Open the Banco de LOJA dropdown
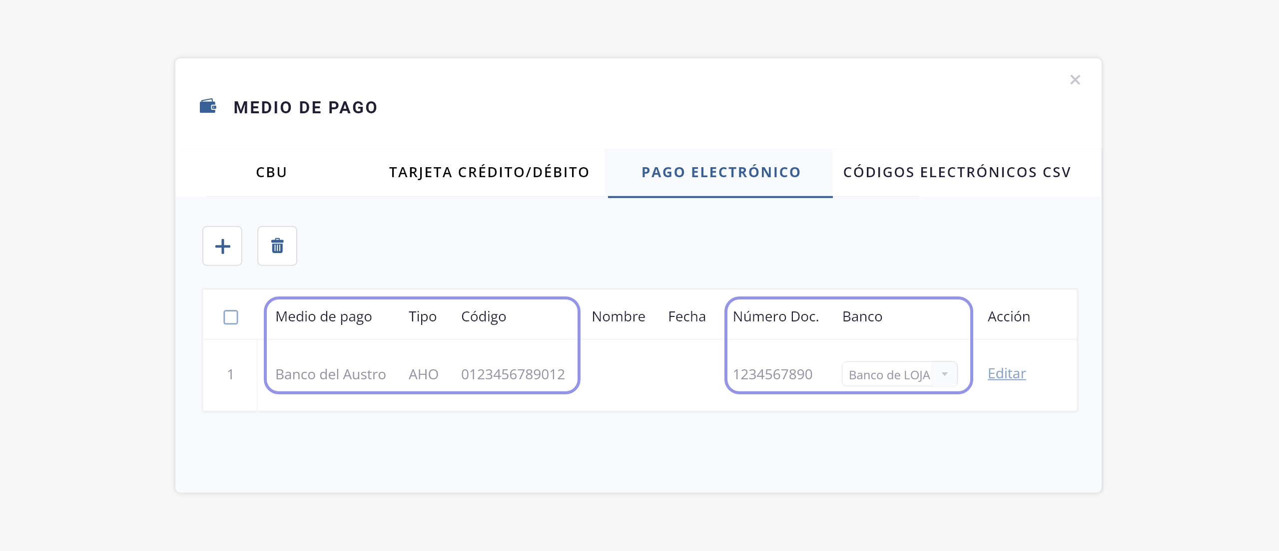This screenshot has width=1279, height=551. coord(944,374)
